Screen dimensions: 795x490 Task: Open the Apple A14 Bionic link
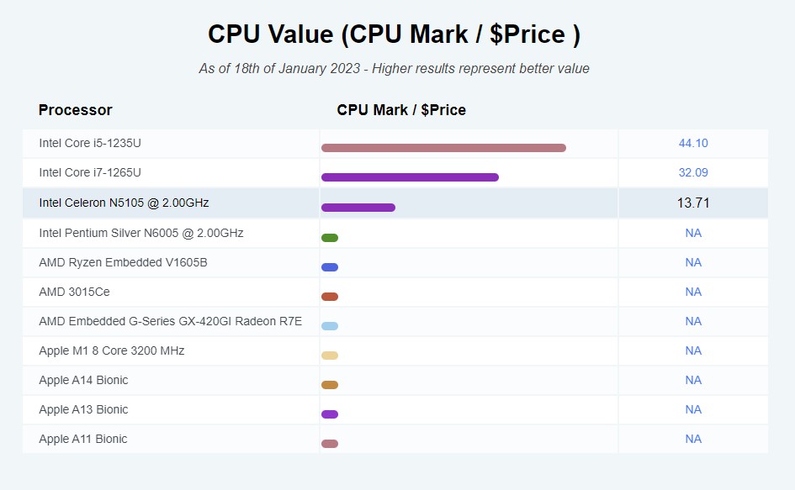pyautogui.click(x=83, y=380)
